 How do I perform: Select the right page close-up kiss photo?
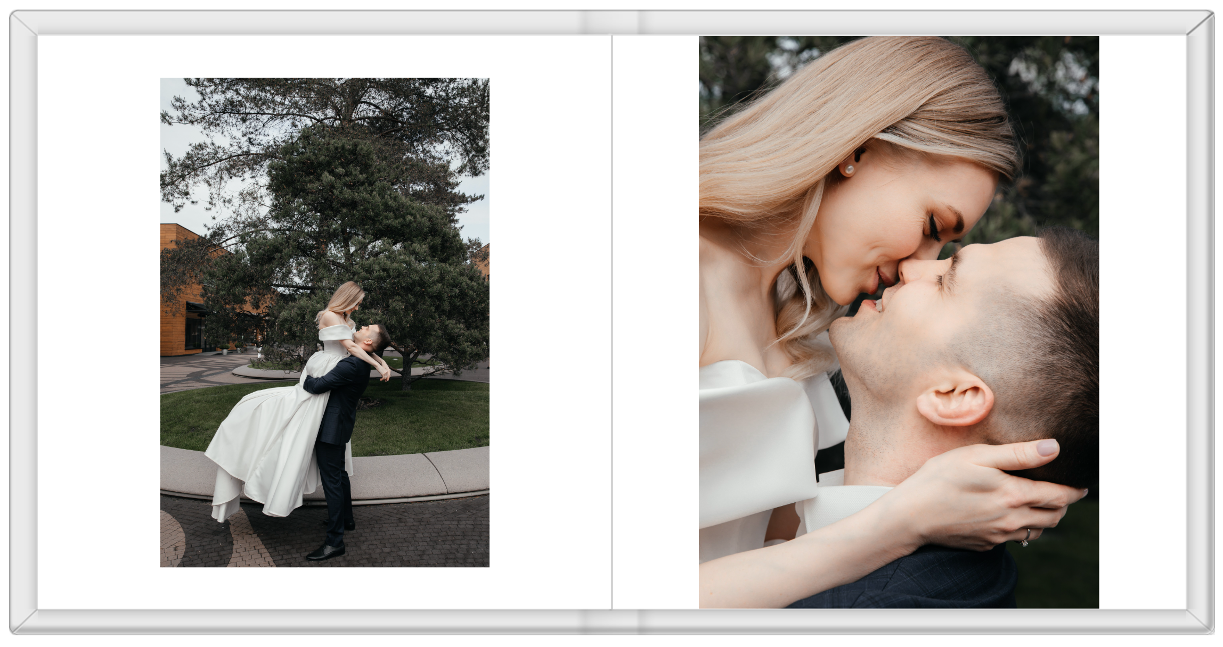(x=898, y=321)
